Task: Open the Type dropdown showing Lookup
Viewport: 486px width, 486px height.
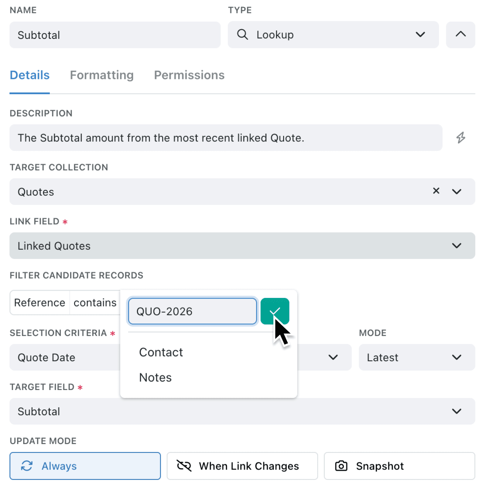Action: [421, 35]
